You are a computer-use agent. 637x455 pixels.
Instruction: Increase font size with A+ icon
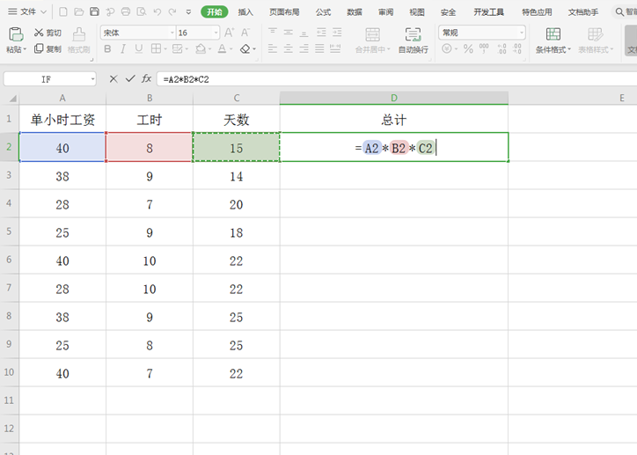[x=229, y=33]
